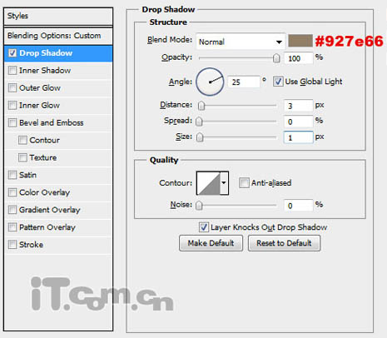Select the Color Overlay style row
This screenshot has width=387, height=338.
tap(58, 192)
